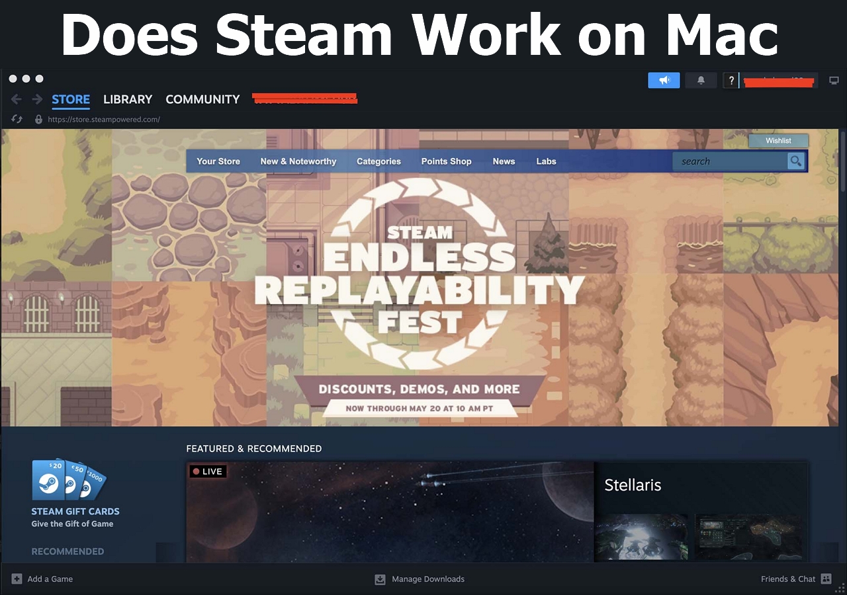Click the secure site padlock icon
Viewport: 847px width, 595px height.
37,119
